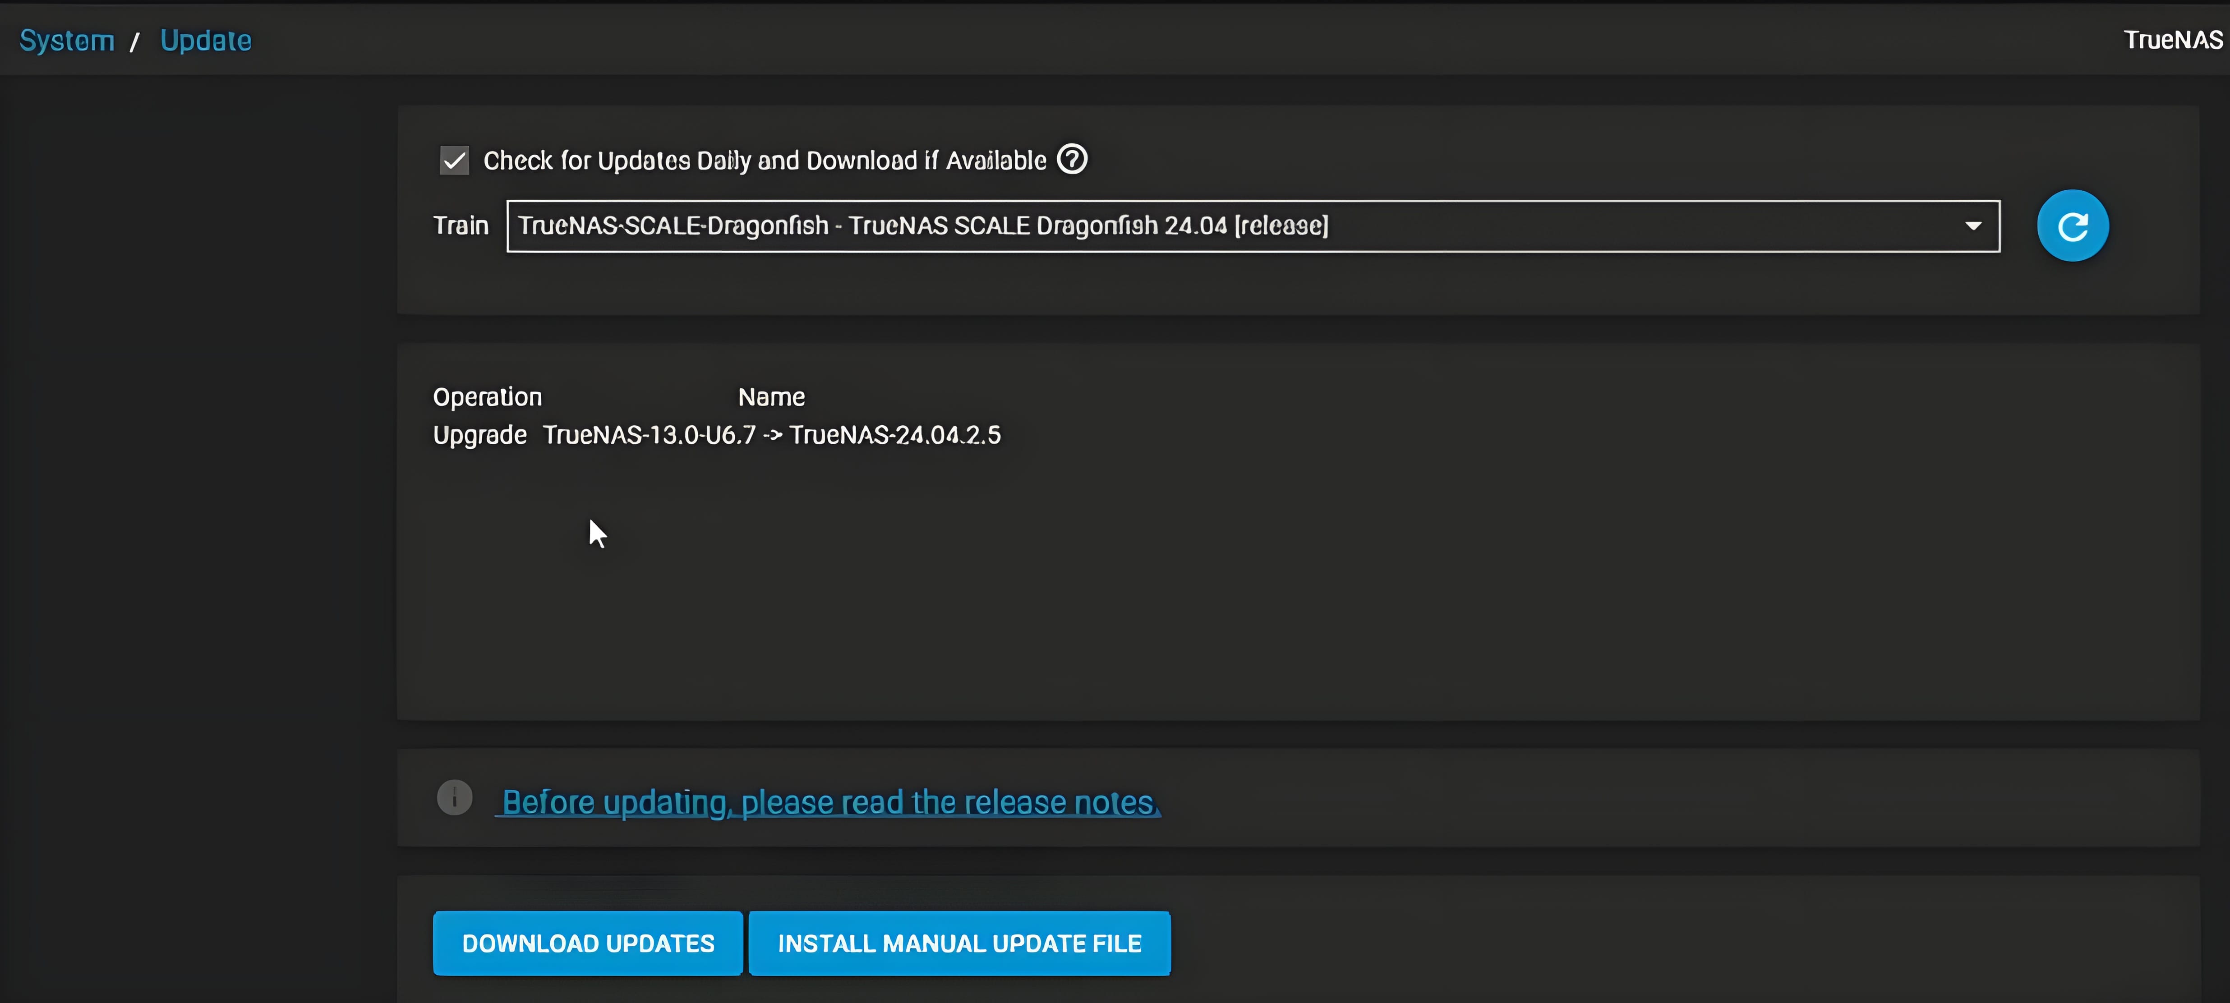Image resolution: width=2230 pixels, height=1003 pixels.
Task: Click the Name column header
Action: click(771, 397)
